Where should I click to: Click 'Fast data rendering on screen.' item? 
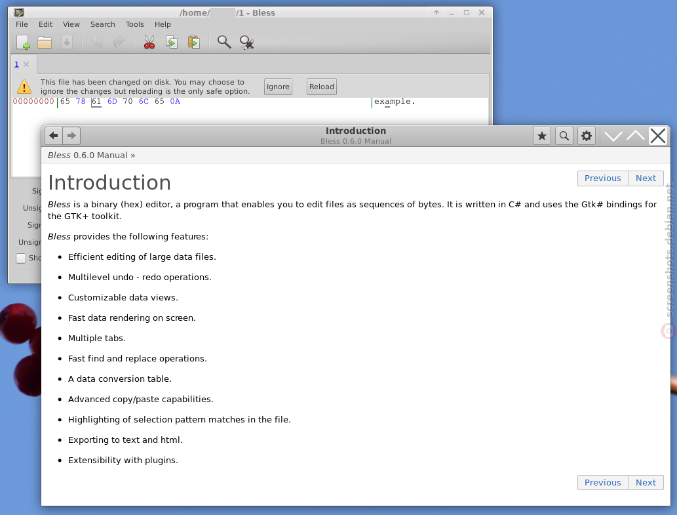pyautogui.click(x=132, y=318)
